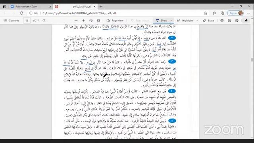
Task: Open browser Settings and more menu
Action: click(x=248, y=13)
